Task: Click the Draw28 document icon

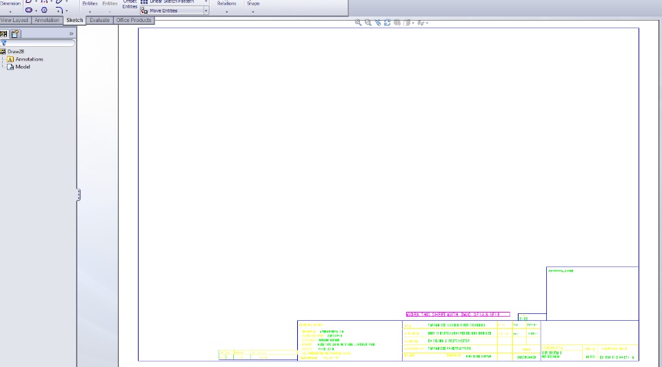Action: [3, 52]
